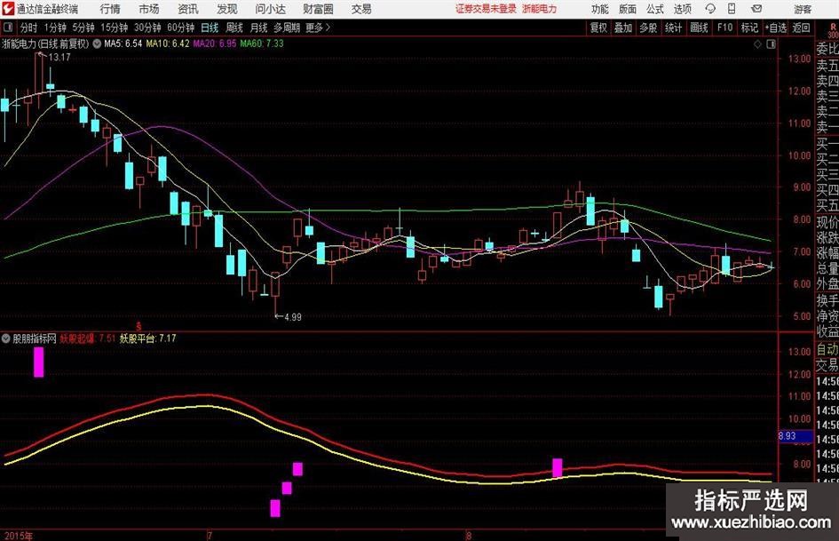Click the 返回 back button
Image resolution: width=839 pixels, height=541 pixels.
[802, 28]
